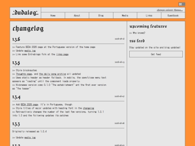Open the About page from the menu
Screen dimensions: 195x146
77,16
